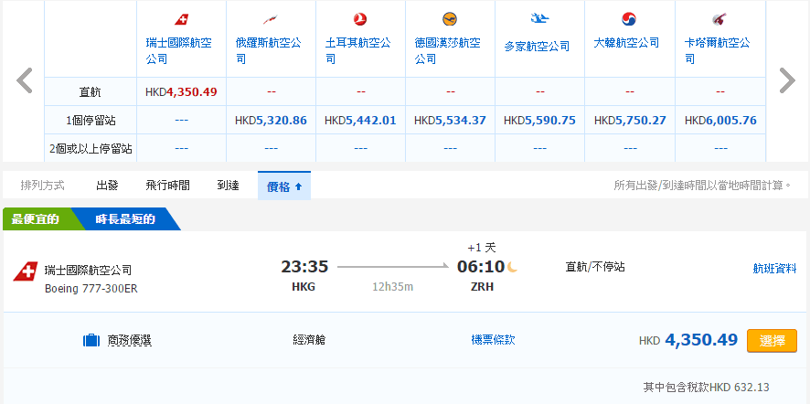Show more airlines with the next arrow
Image resolution: width=810 pixels, height=404 pixels.
786,80
